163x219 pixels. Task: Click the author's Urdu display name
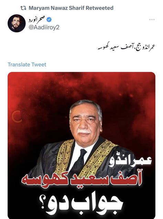(37, 20)
